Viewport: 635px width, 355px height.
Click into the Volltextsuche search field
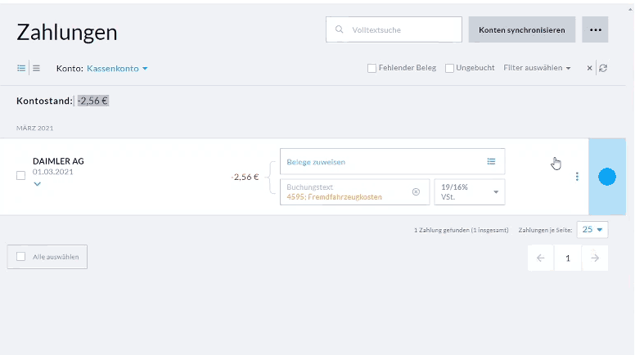pos(401,29)
